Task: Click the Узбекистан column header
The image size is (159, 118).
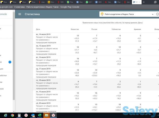Action: click(x=116, y=29)
